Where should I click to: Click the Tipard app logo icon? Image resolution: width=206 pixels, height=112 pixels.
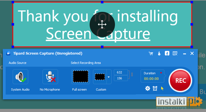coord(8,53)
